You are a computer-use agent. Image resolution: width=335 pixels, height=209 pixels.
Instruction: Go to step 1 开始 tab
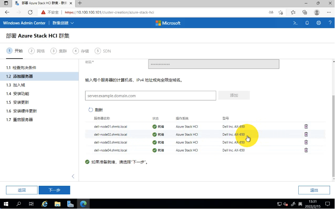tap(15, 51)
